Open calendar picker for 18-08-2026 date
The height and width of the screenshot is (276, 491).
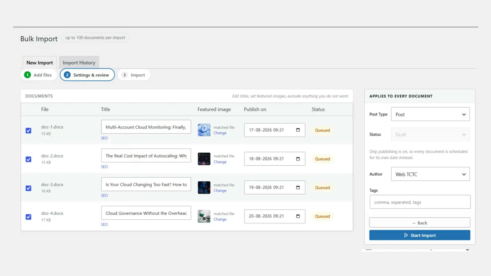[x=298, y=159]
